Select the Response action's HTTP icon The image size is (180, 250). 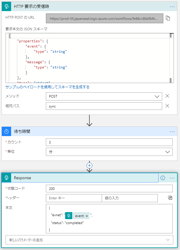[6, 178]
